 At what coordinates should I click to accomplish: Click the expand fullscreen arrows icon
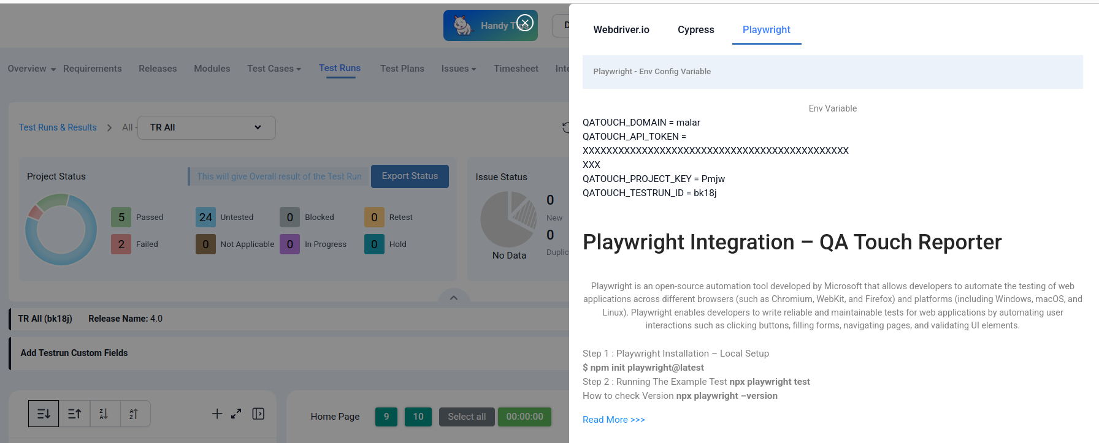pyautogui.click(x=236, y=414)
